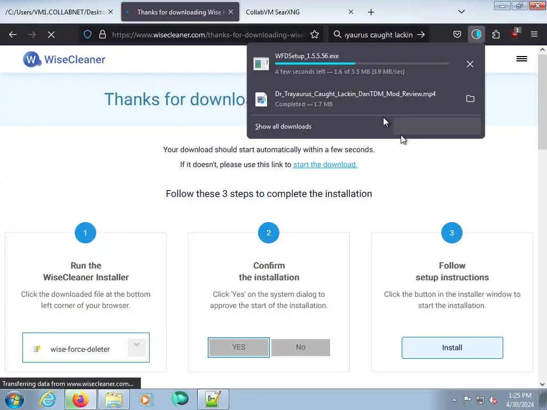Screen dimensions: 547x410
Task: Open extensions puzzle icon
Action: coord(496,34)
